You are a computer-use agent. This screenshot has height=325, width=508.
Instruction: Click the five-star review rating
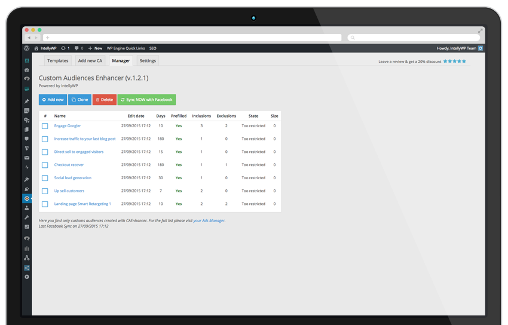pyautogui.click(x=455, y=61)
